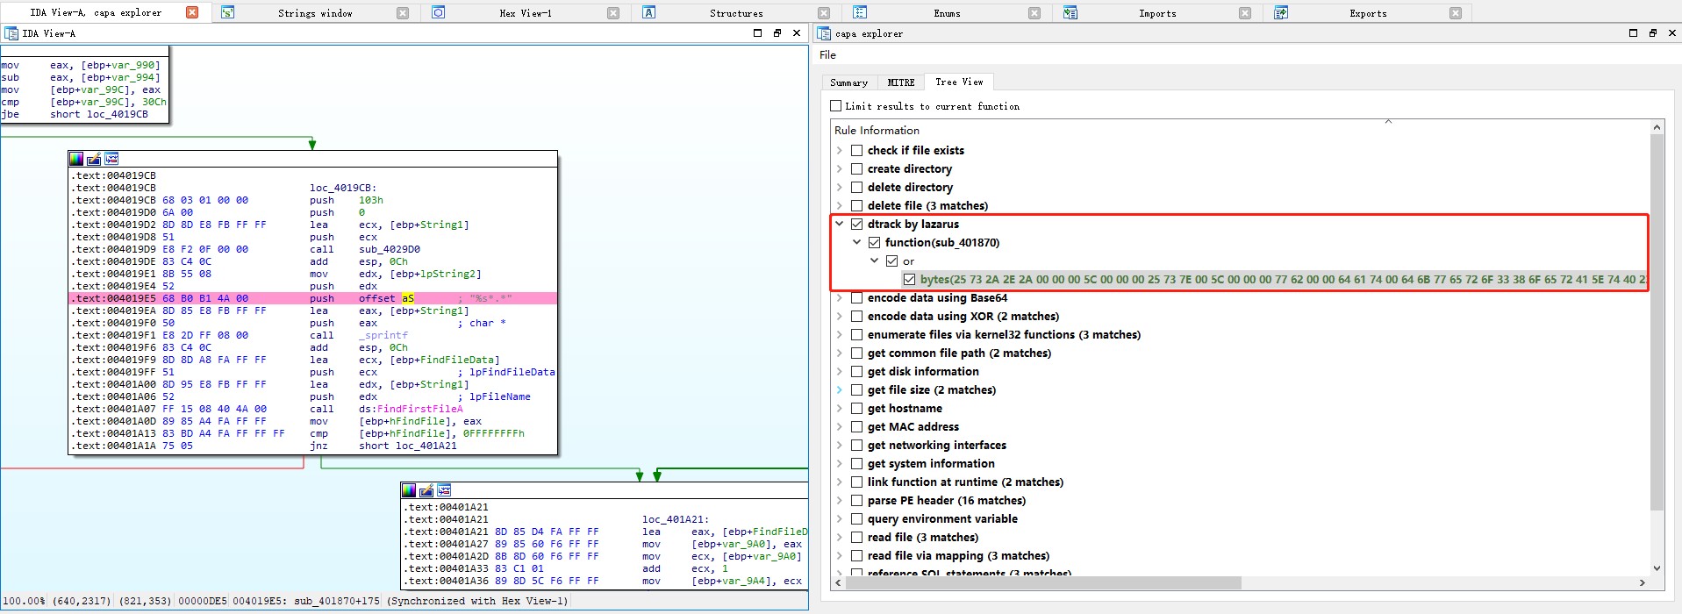Switch to the Summary tab
1682x614 pixels.
click(x=848, y=82)
